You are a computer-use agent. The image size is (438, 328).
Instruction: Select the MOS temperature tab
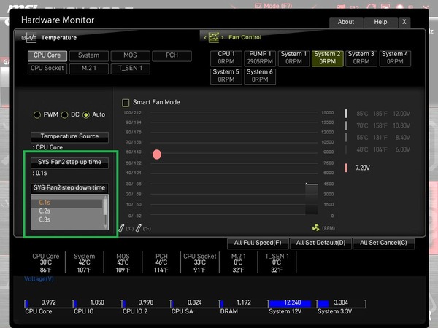(x=130, y=55)
